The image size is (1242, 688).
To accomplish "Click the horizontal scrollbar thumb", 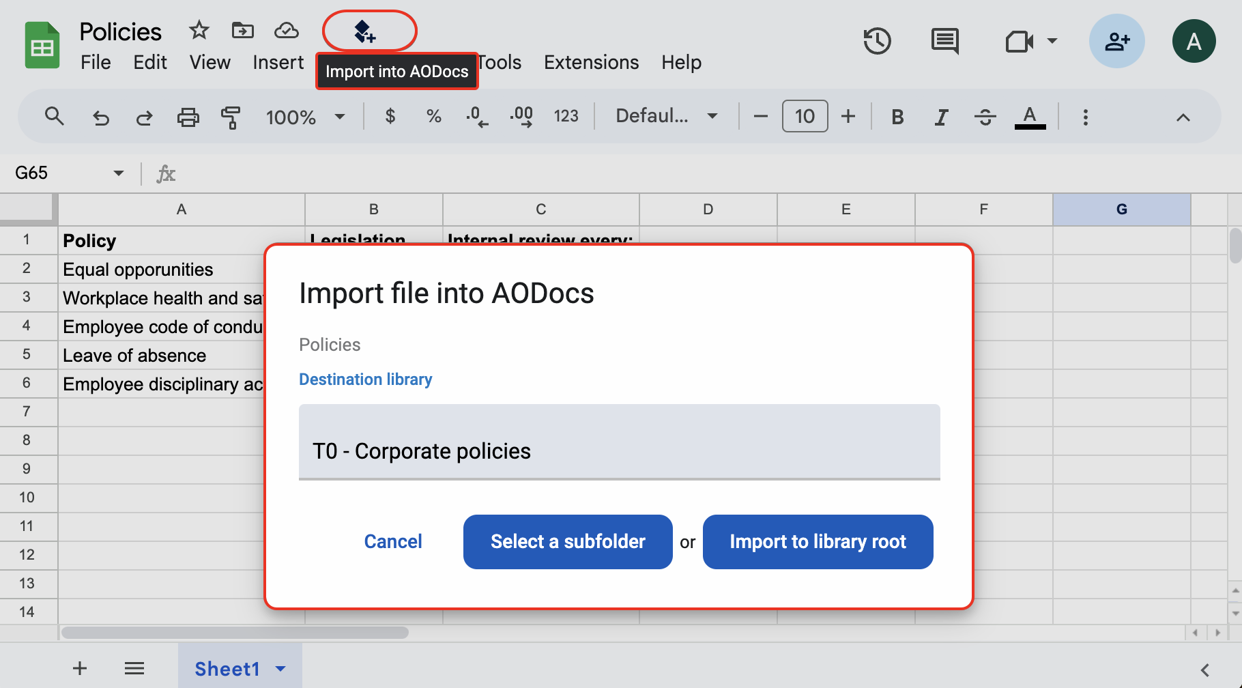I will pos(235,633).
